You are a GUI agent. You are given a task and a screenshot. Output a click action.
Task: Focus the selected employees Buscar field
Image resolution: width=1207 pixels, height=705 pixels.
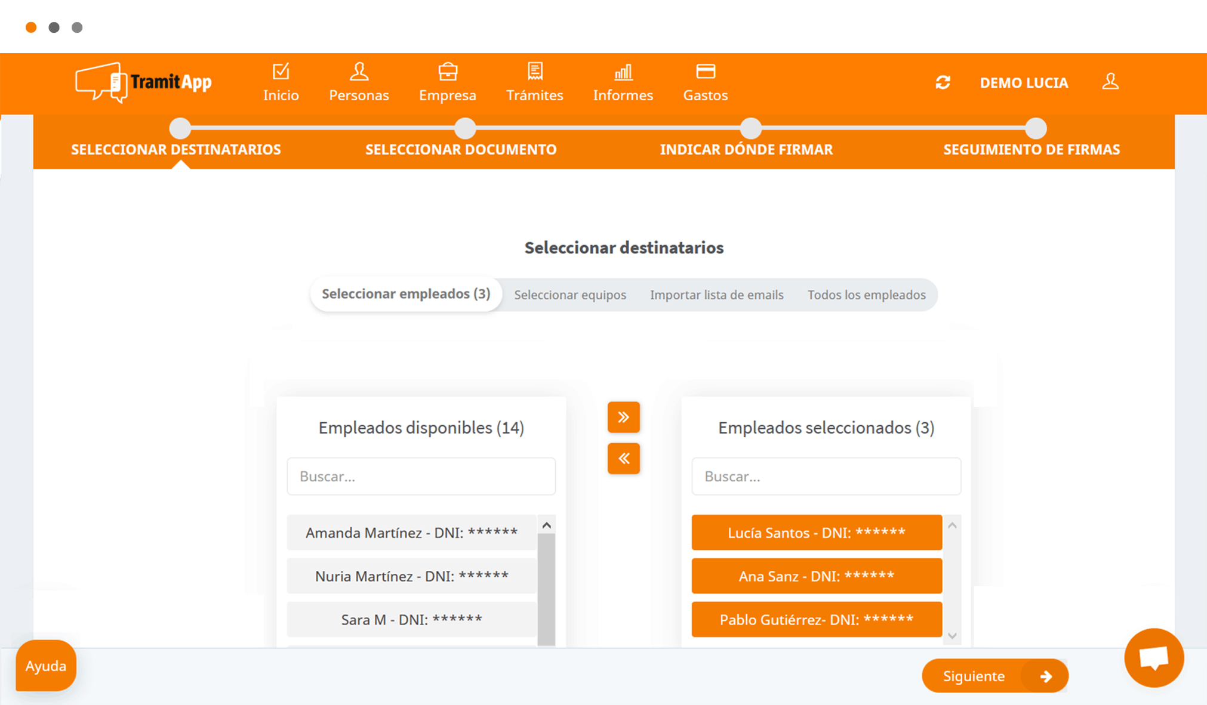[826, 477]
